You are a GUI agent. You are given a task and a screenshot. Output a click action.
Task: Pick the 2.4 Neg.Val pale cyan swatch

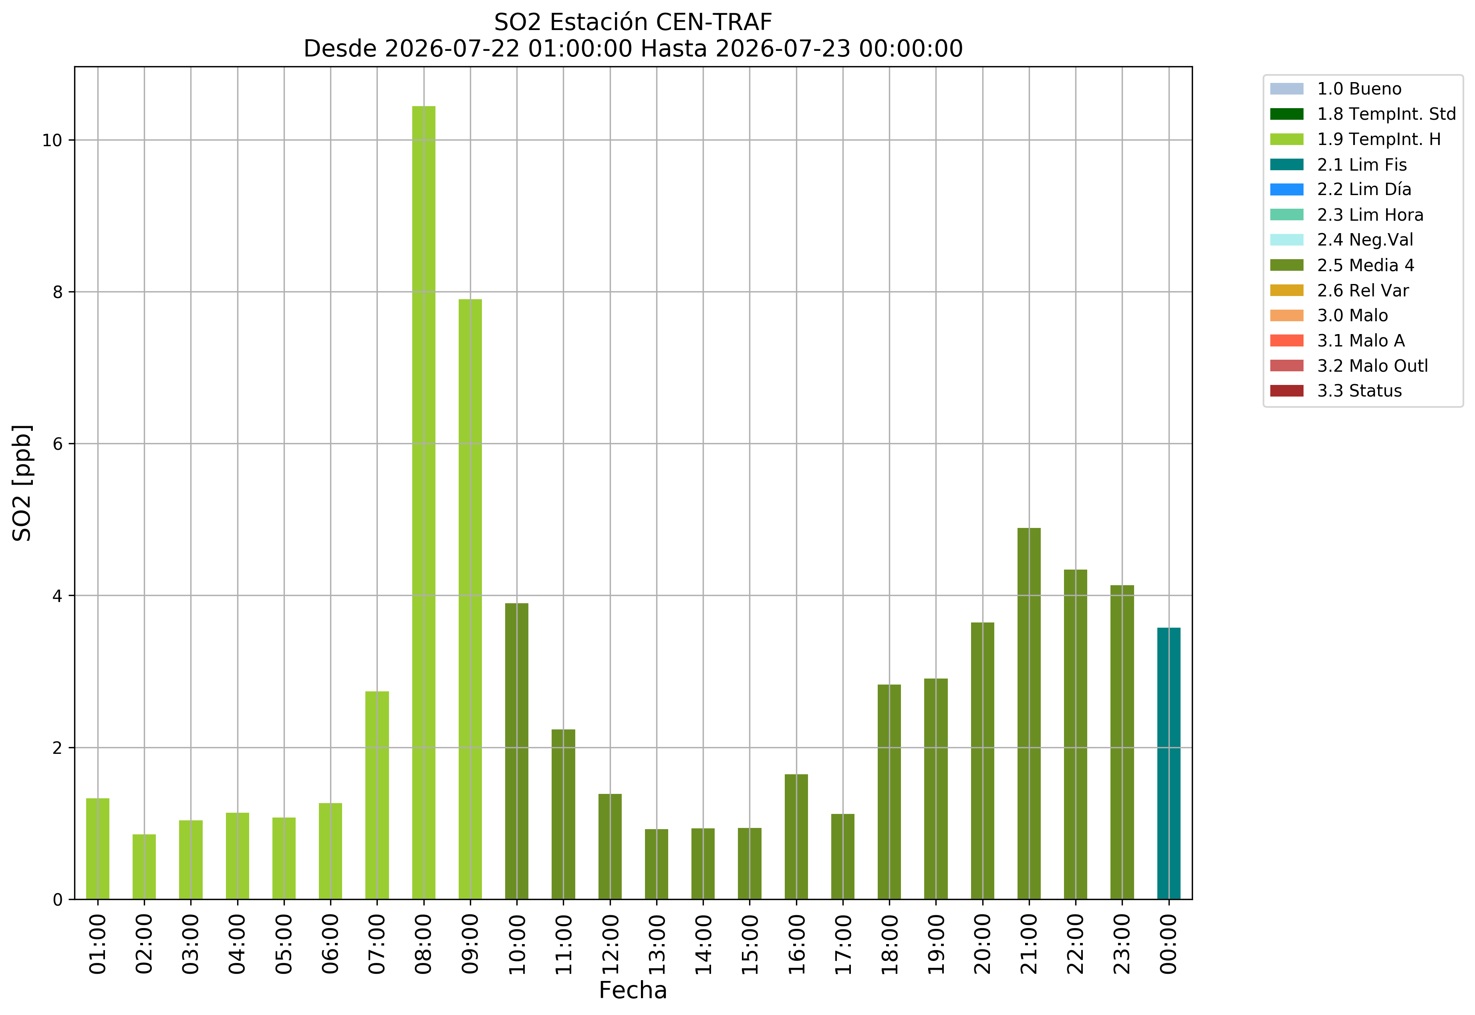click(x=1286, y=240)
